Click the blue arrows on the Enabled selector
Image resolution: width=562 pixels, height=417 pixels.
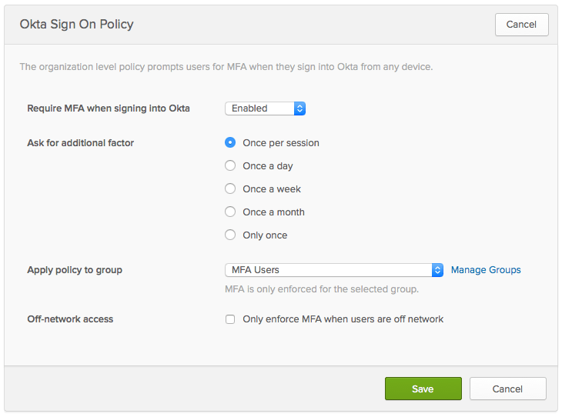tap(300, 108)
